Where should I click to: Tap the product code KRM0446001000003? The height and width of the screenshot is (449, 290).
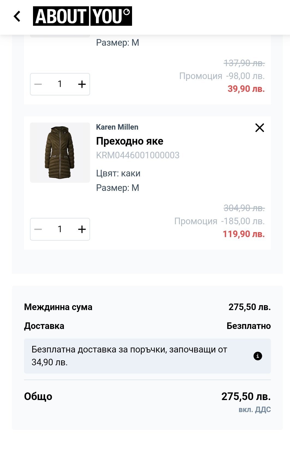tap(138, 155)
